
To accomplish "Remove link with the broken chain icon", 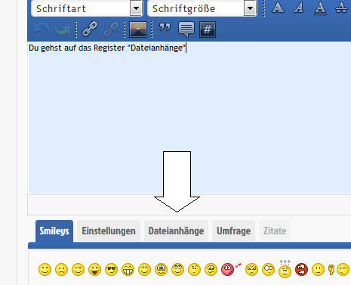I will tap(111, 29).
